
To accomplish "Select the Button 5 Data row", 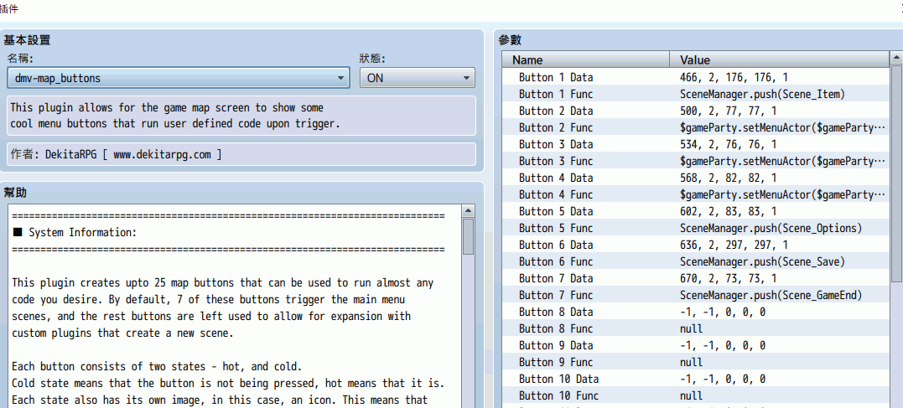I will 696,211.
